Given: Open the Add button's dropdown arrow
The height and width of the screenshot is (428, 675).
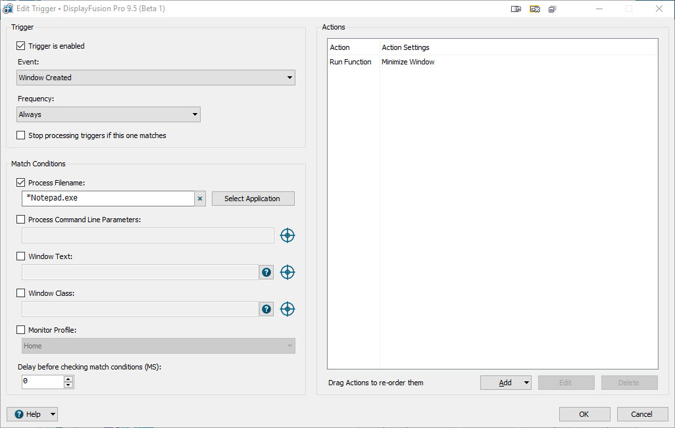Looking at the screenshot, I should [x=526, y=383].
